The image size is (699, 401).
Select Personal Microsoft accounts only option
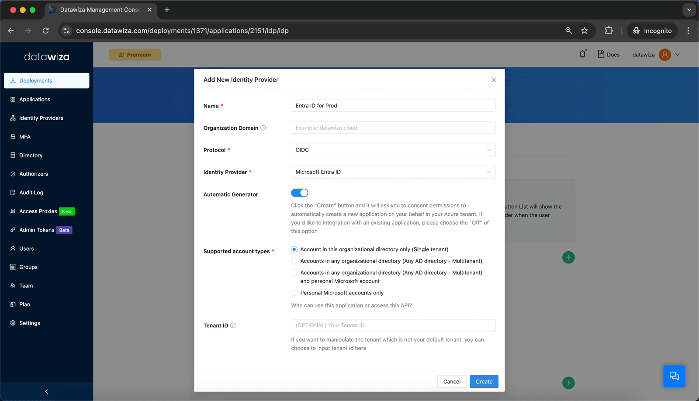(294, 293)
